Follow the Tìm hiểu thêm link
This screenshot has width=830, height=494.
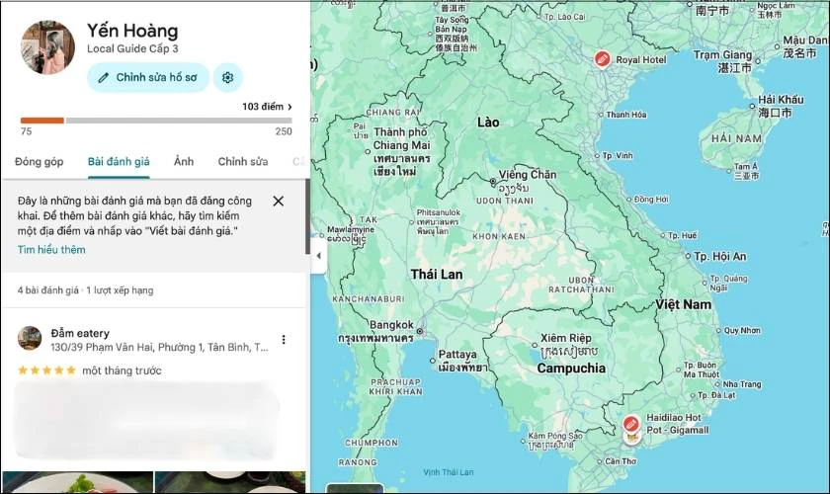click(x=51, y=249)
